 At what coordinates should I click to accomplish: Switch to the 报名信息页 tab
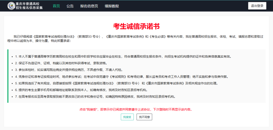(x=89, y=6)
